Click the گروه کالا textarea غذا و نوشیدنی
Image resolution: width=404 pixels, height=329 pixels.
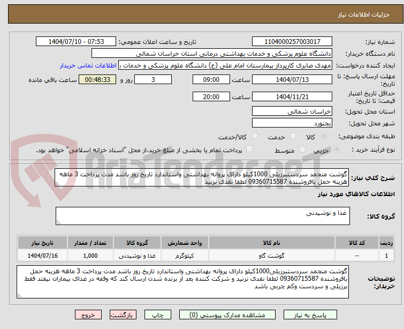(x=203, y=216)
